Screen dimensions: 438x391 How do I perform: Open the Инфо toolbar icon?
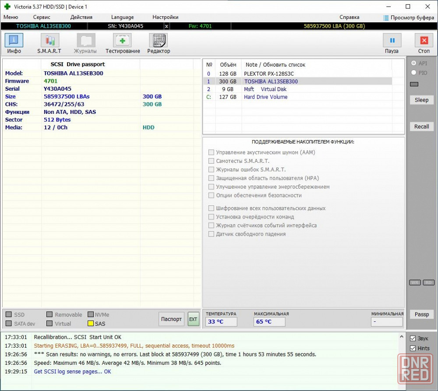click(14, 40)
